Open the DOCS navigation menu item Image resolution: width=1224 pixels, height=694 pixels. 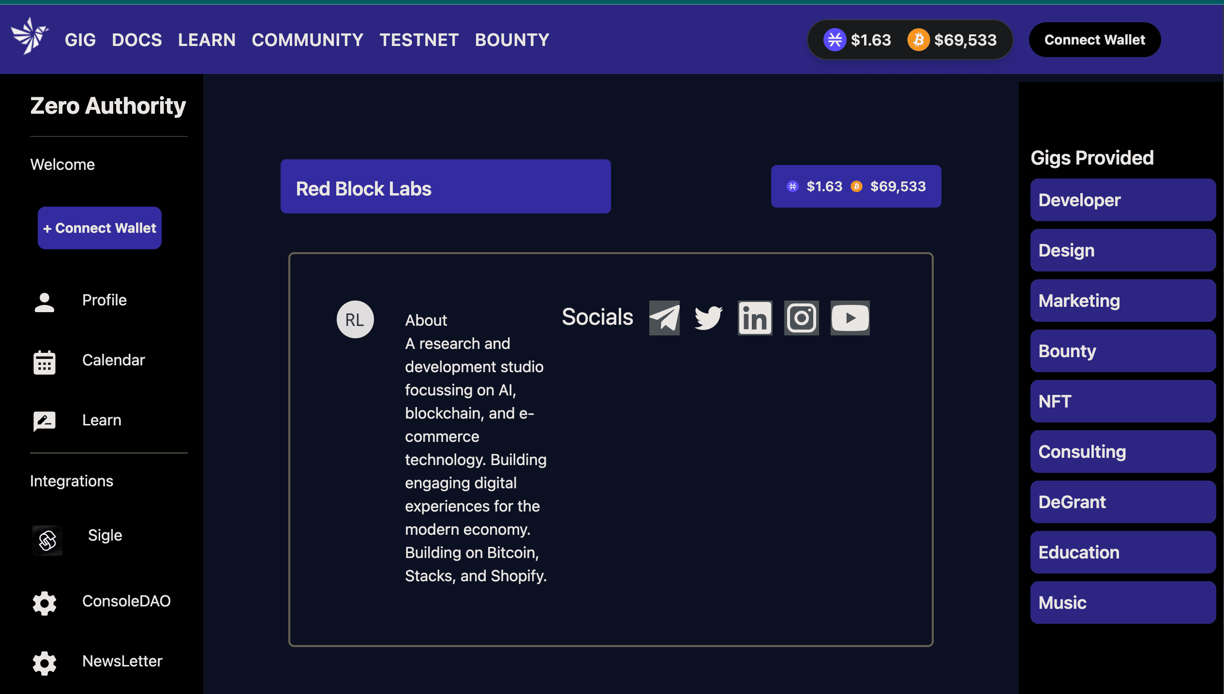[x=137, y=40]
